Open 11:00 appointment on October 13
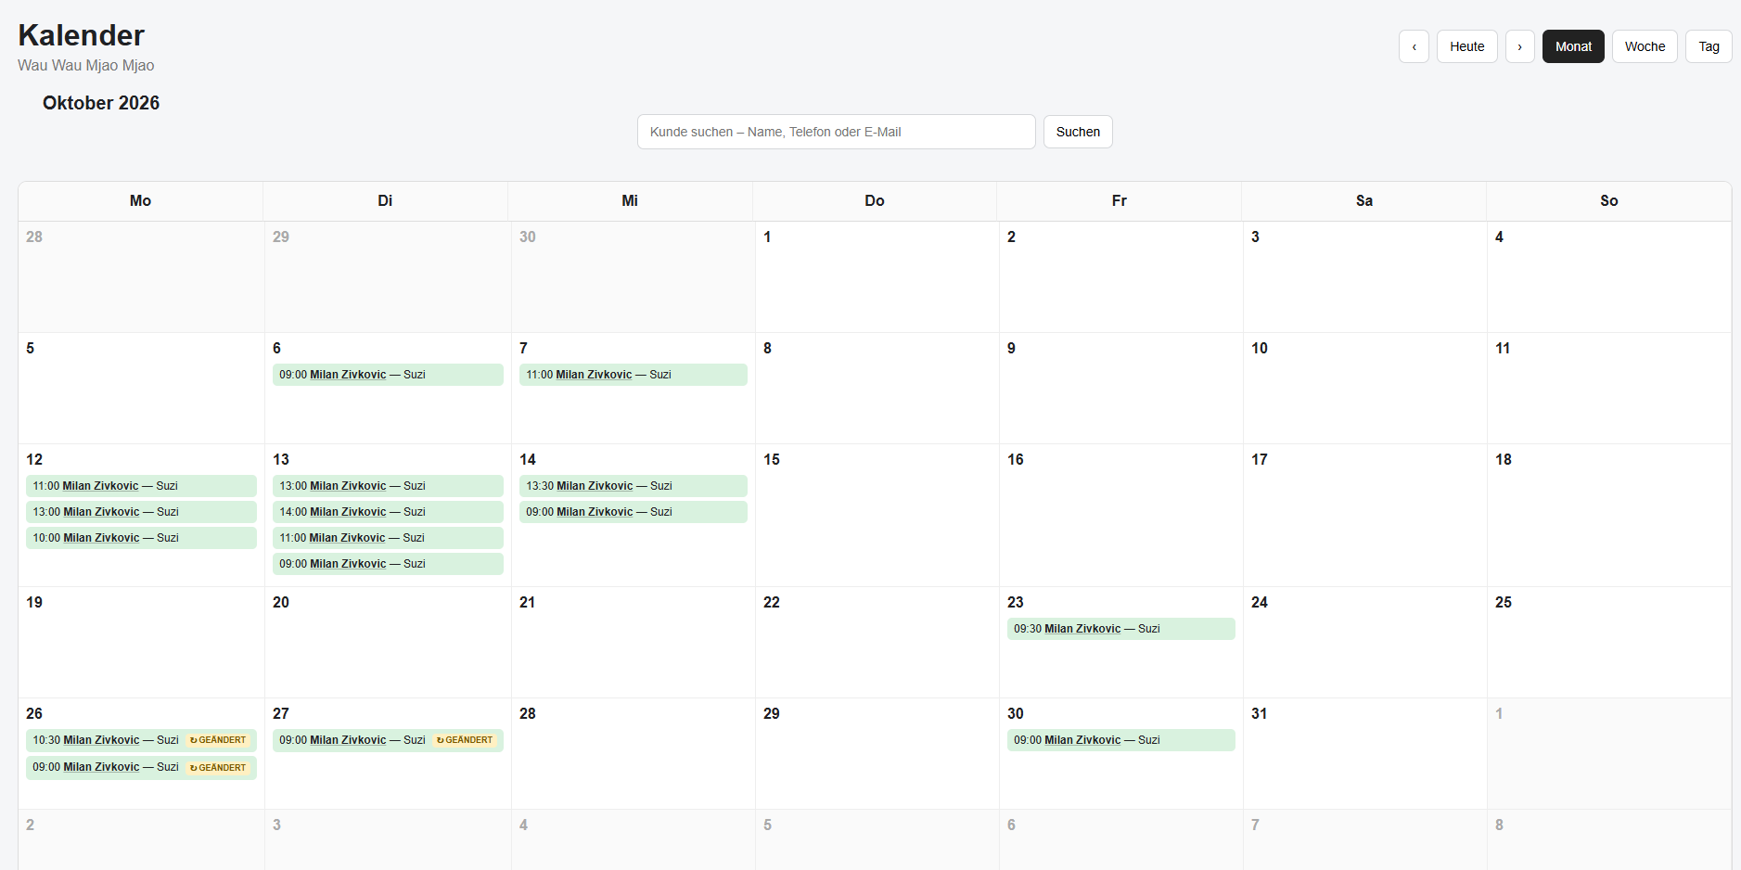This screenshot has width=1741, height=870. click(388, 538)
